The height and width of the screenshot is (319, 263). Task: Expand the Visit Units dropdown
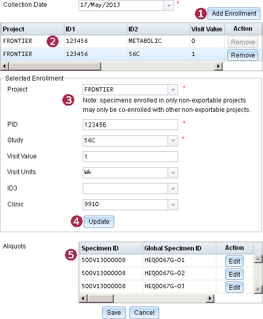pyautogui.click(x=173, y=173)
